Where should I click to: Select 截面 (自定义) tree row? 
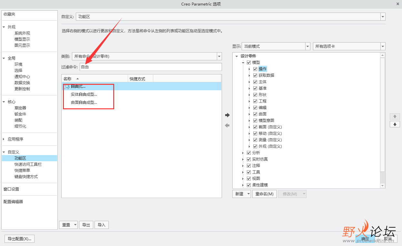(x=270, y=127)
